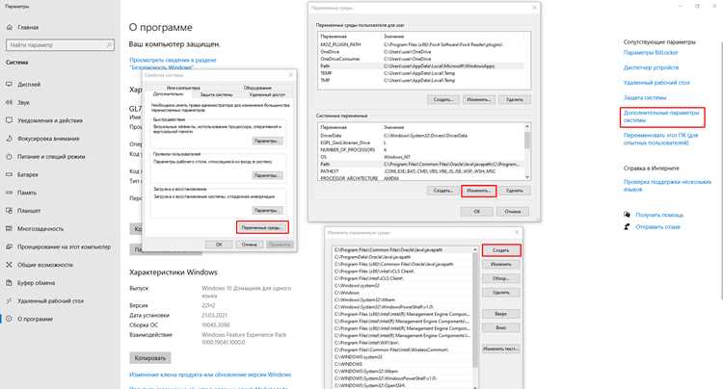This screenshot has width=723, height=389.
Task: Select the Дисплей icon in Settings sidebar
Action: pyautogui.click(x=10, y=84)
